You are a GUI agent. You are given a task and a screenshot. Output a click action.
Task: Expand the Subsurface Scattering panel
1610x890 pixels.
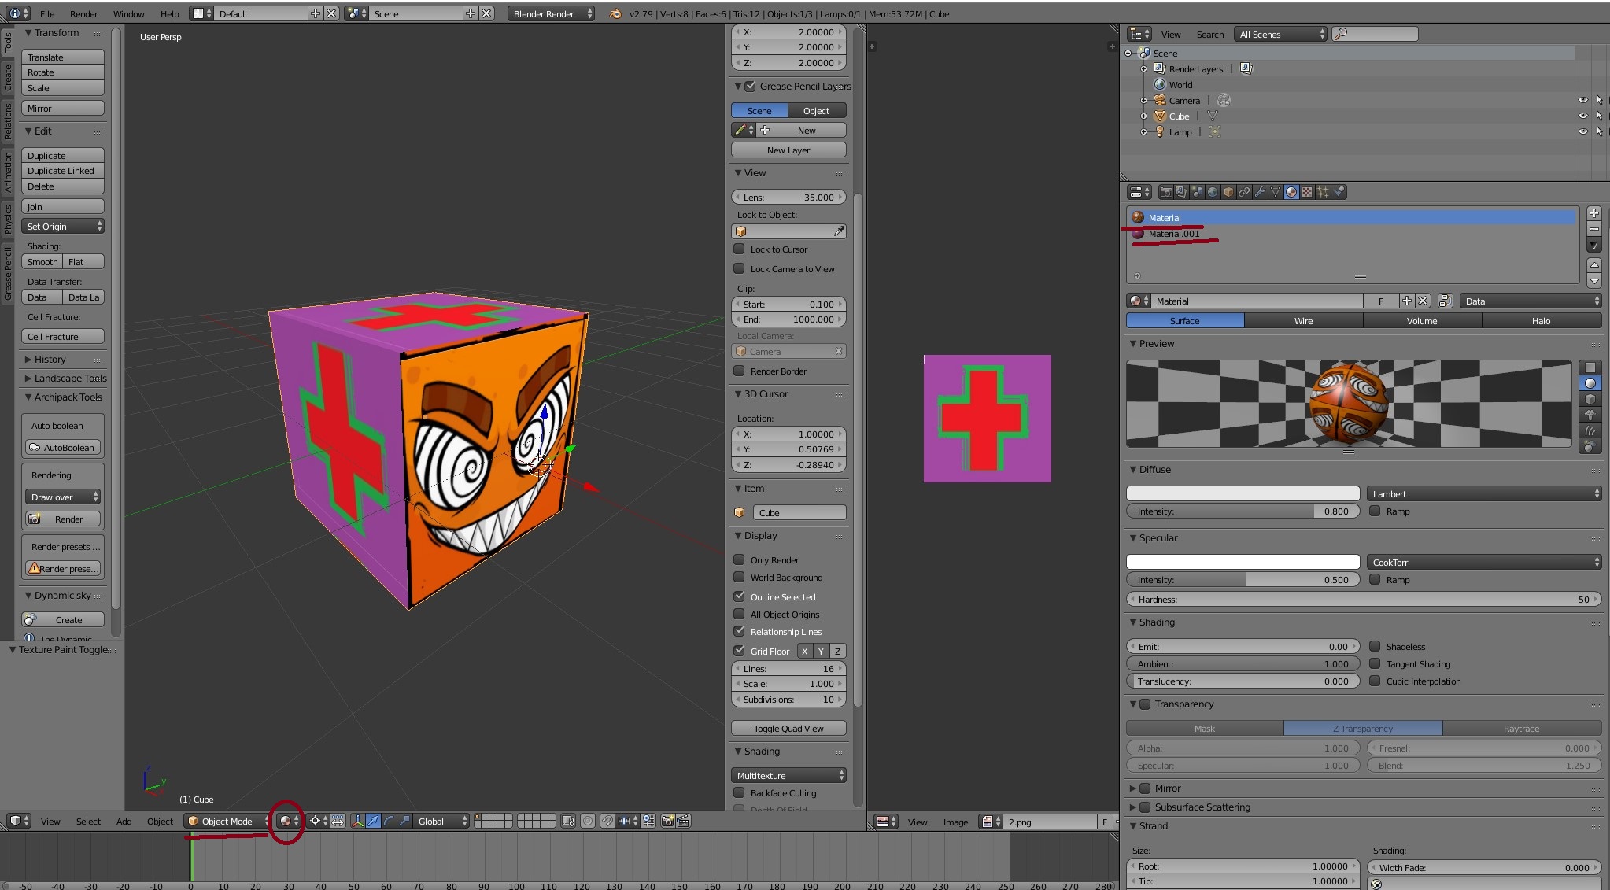1202,807
